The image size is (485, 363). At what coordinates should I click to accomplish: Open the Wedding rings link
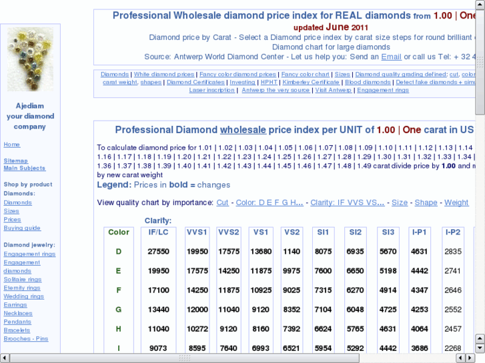click(24, 296)
